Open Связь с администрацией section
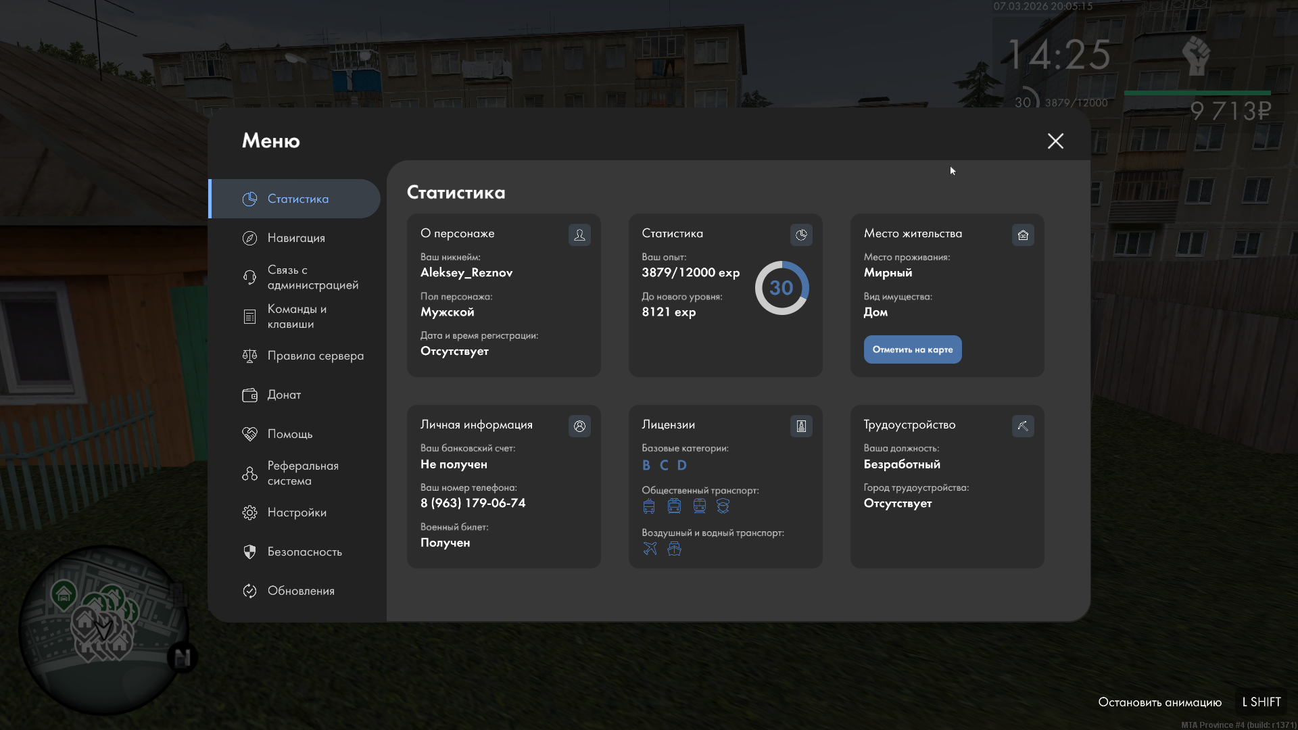The width and height of the screenshot is (1298, 730). (312, 277)
